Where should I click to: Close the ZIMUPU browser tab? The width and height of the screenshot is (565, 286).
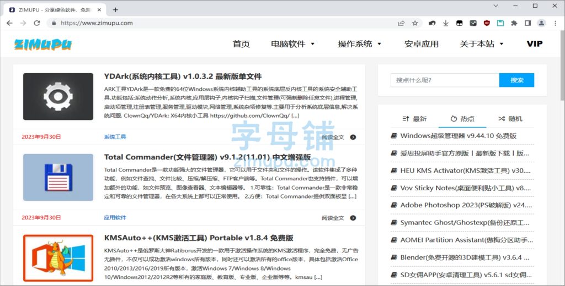pyautogui.click(x=100, y=10)
